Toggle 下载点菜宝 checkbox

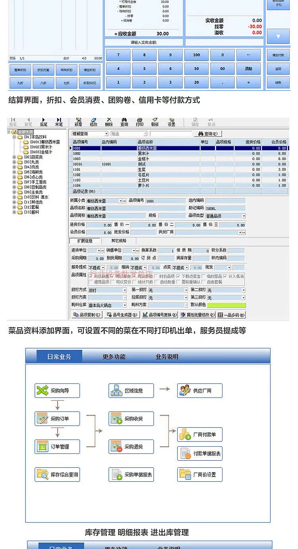(x=178, y=276)
